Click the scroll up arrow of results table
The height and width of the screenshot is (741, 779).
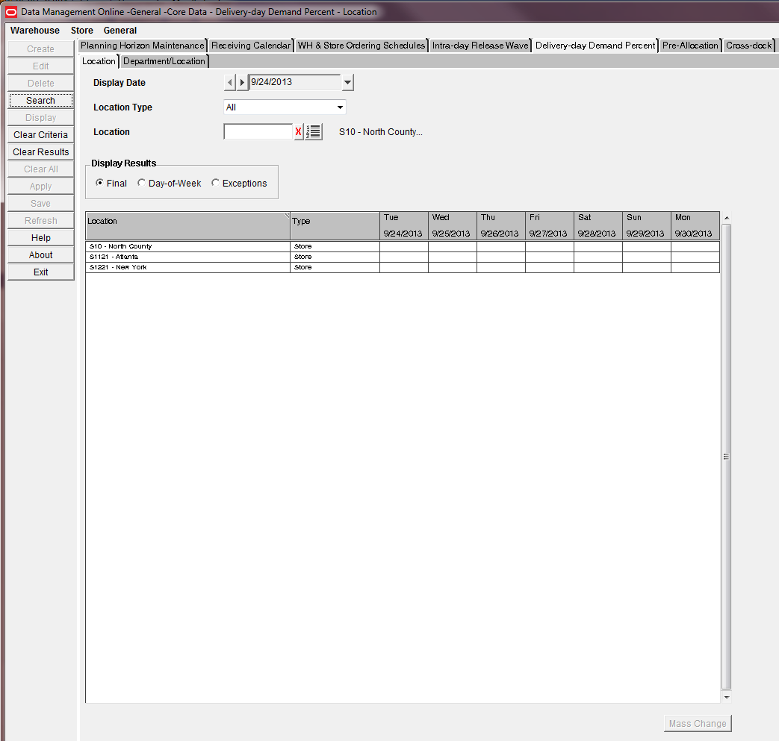[726, 218]
